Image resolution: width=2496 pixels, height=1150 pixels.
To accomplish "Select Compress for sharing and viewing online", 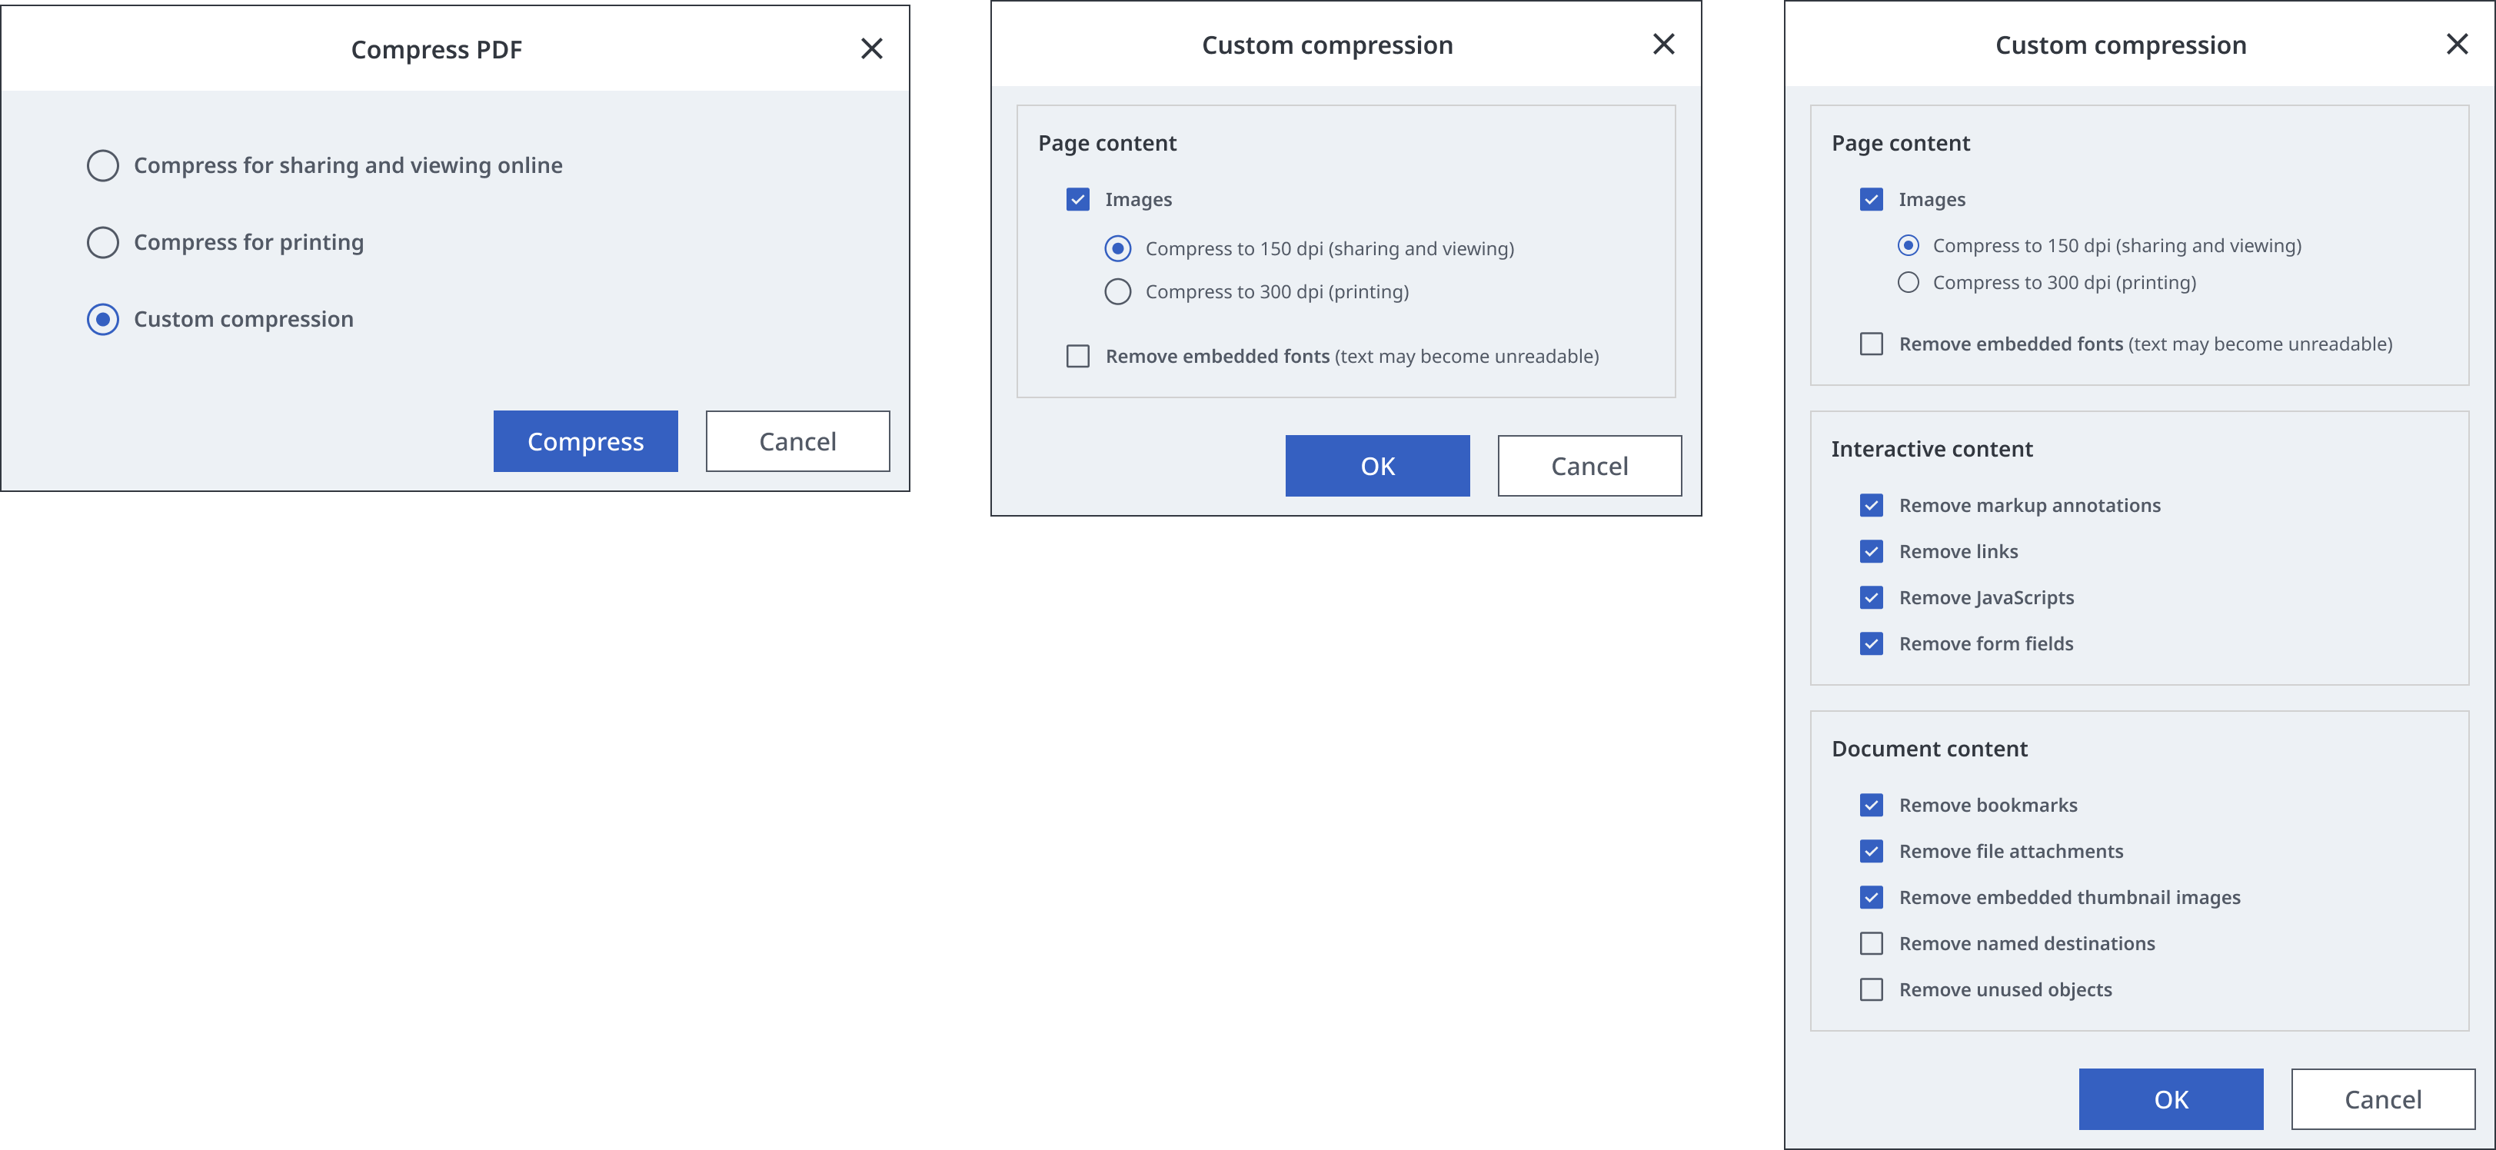I will click(x=104, y=166).
